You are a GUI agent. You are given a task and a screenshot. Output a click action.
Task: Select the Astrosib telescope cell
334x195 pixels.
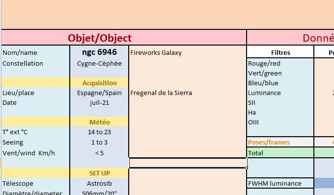coord(99,183)
